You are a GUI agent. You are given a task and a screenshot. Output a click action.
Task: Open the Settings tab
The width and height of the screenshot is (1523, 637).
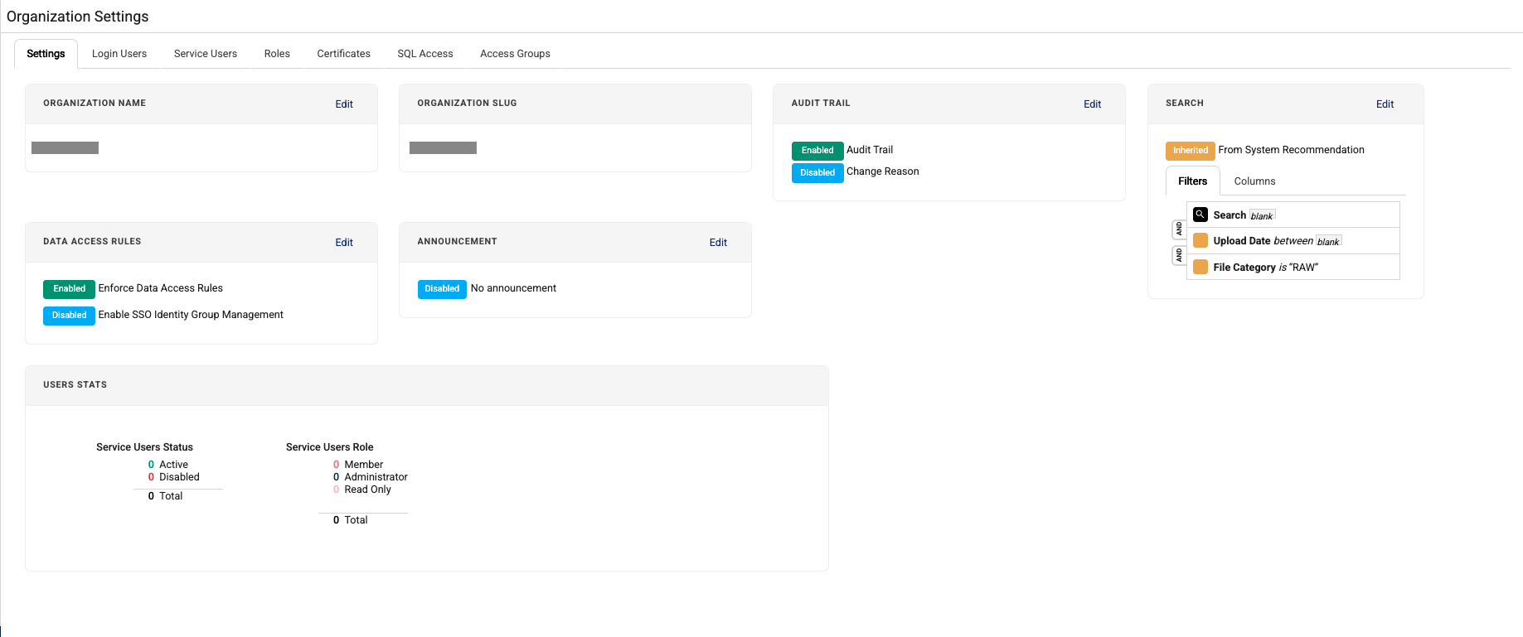click(46, 54)
